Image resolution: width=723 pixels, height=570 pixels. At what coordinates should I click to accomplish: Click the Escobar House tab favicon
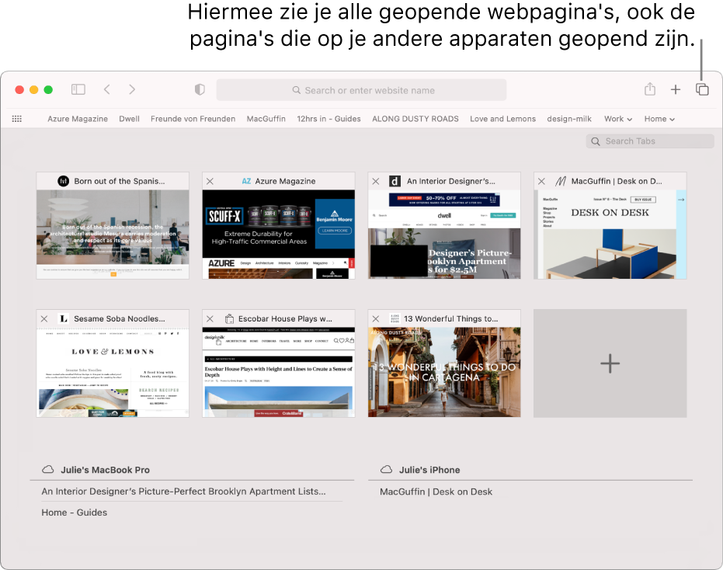pos(229,318)
